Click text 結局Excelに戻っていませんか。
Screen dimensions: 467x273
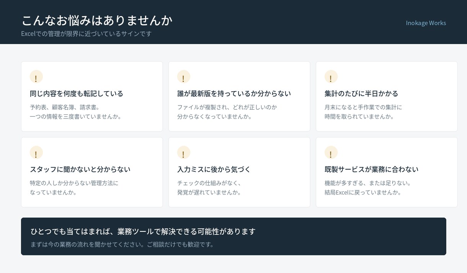(364, 192)
